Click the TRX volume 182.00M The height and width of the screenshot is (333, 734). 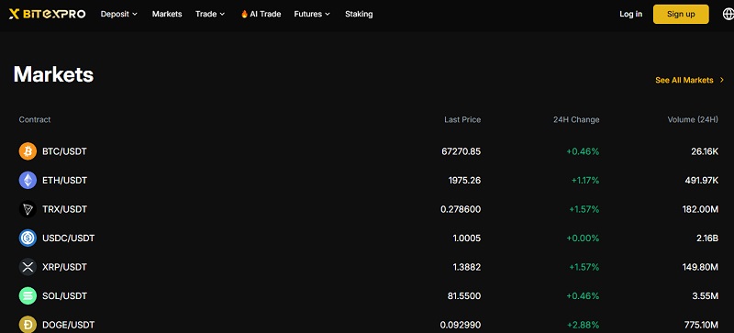click(x=700, y=209)
